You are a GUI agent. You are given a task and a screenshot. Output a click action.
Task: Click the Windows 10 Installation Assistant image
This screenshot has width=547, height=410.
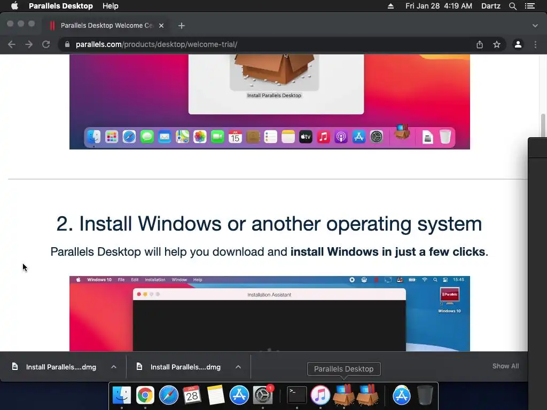click(x=270, y=313)
